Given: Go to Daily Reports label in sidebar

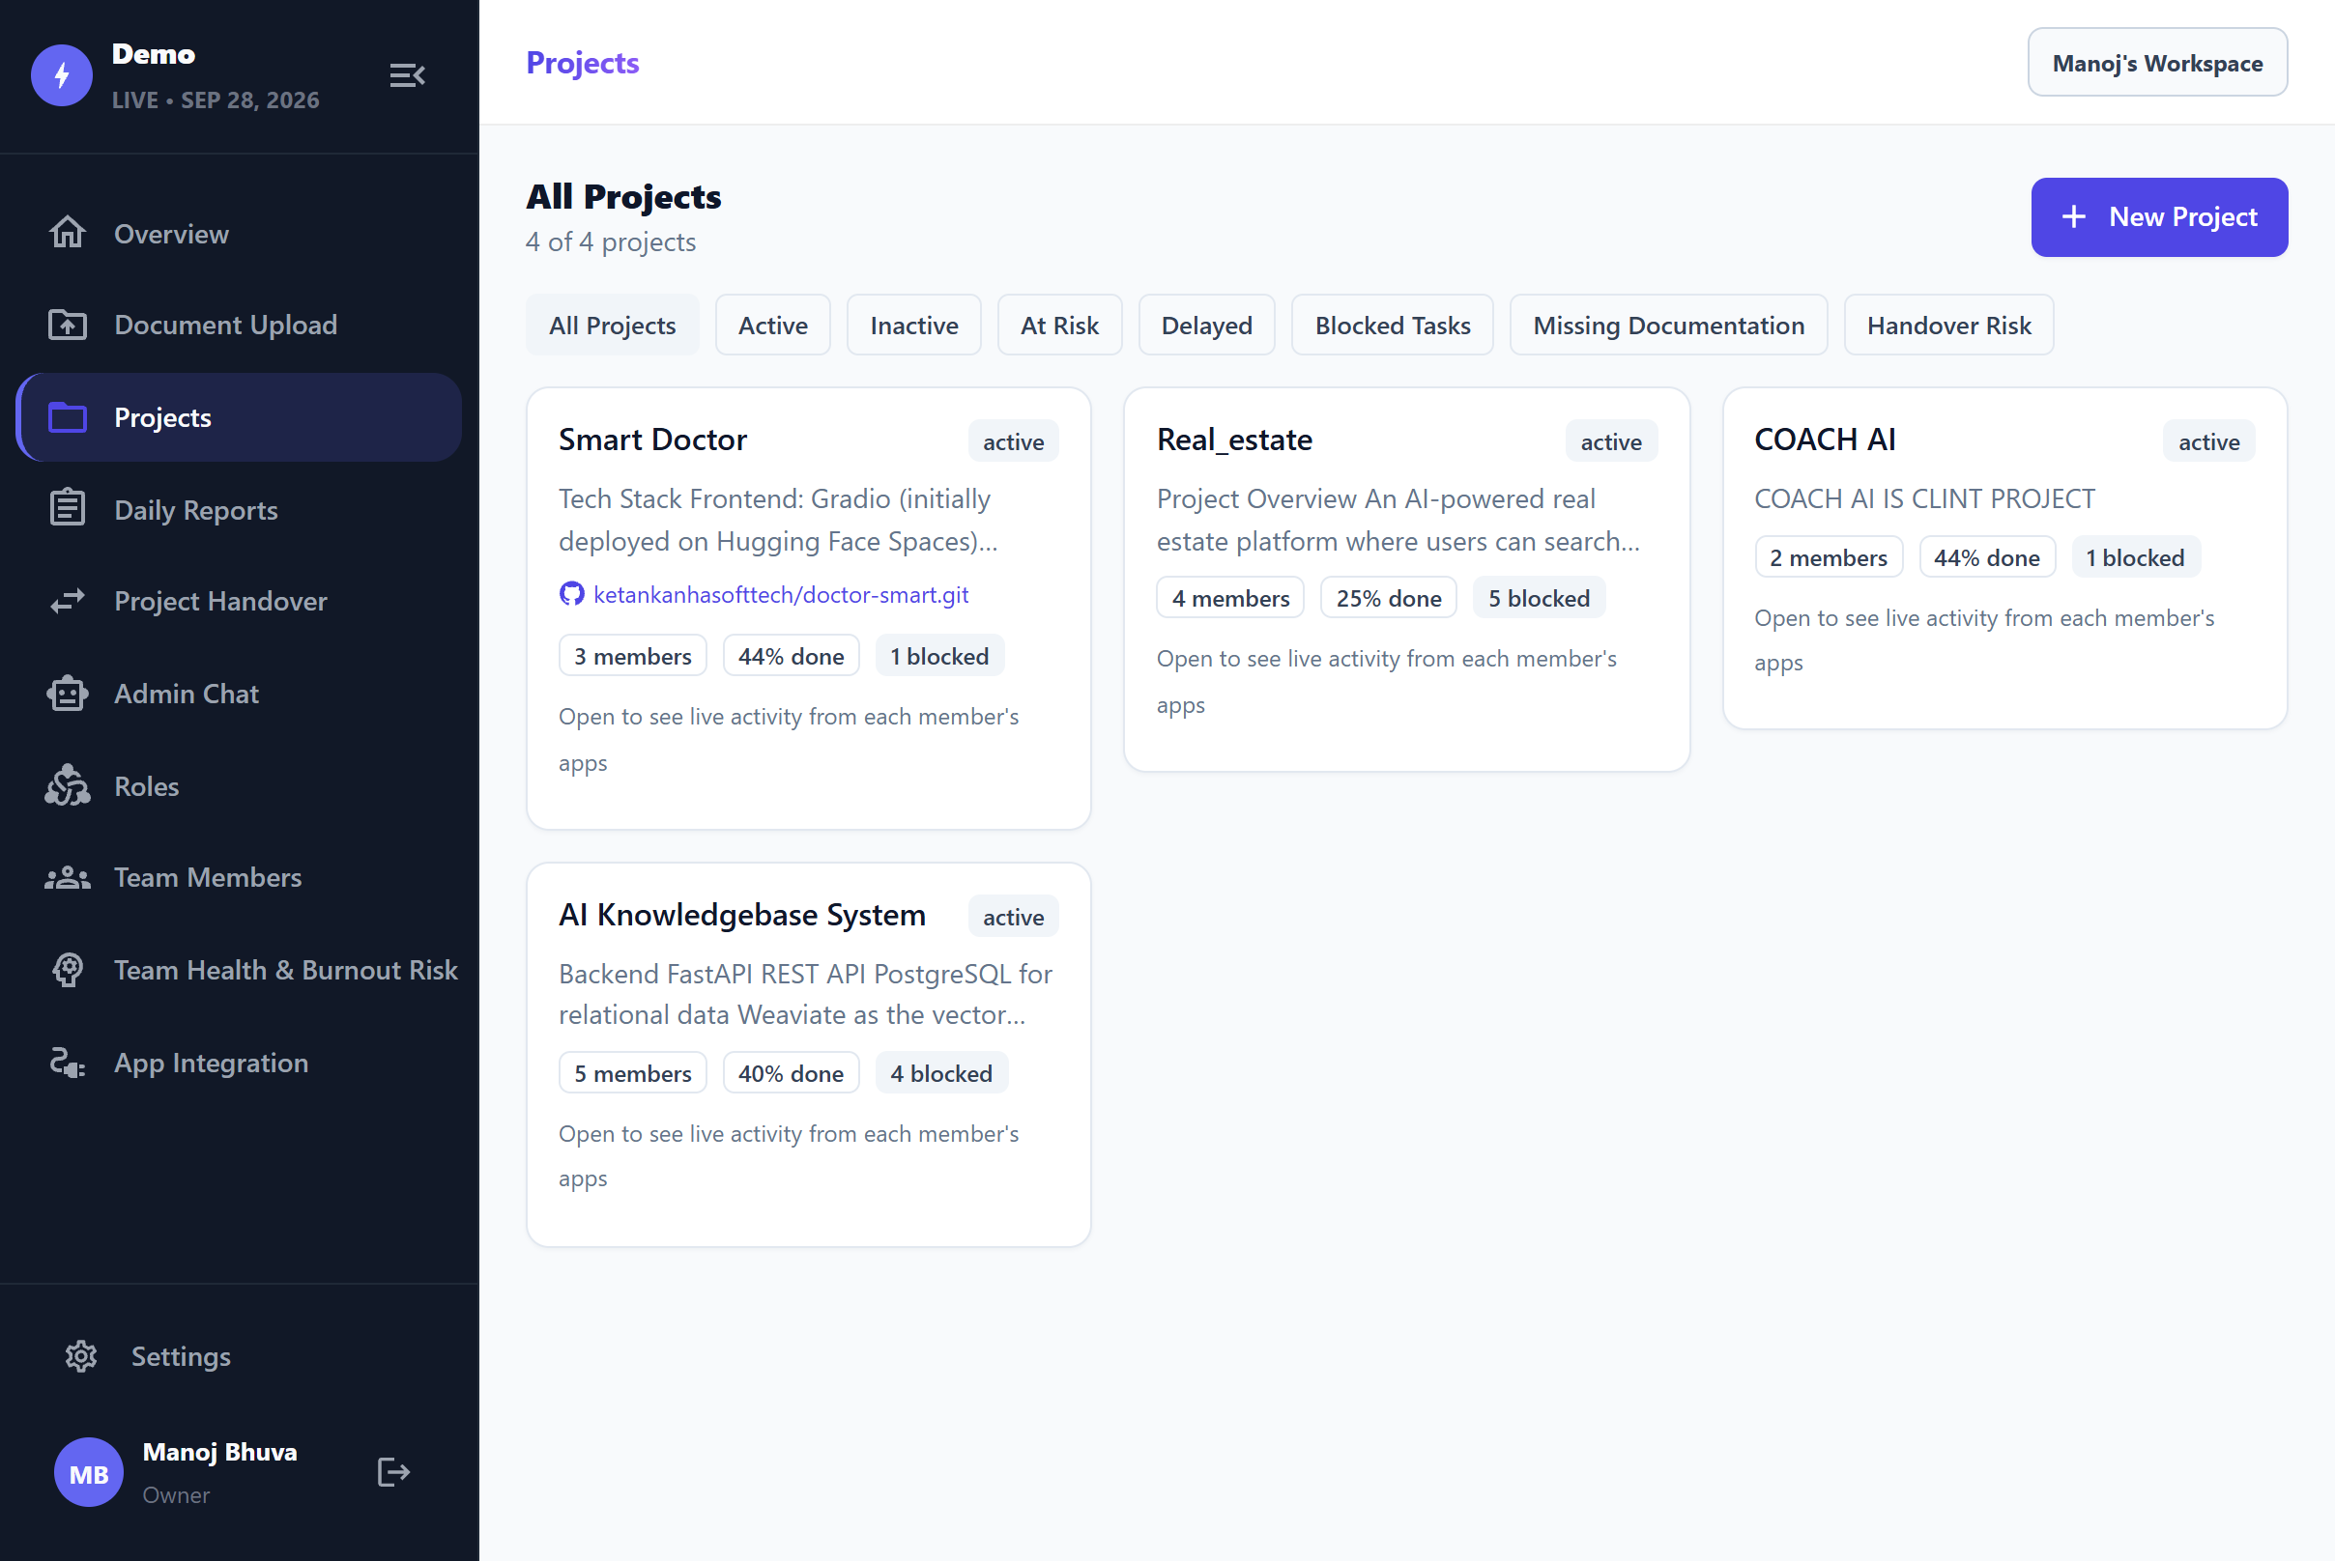Looking at the screenshot, I should coord(196,510).
